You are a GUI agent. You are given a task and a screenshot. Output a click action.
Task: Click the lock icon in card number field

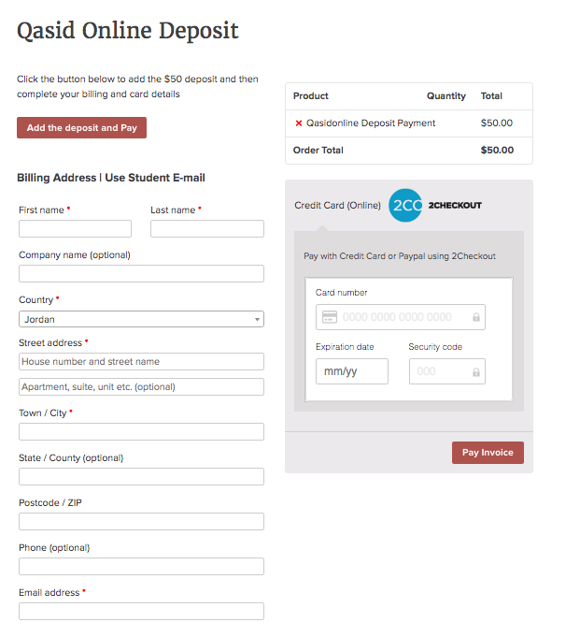[x=475, y=318]
